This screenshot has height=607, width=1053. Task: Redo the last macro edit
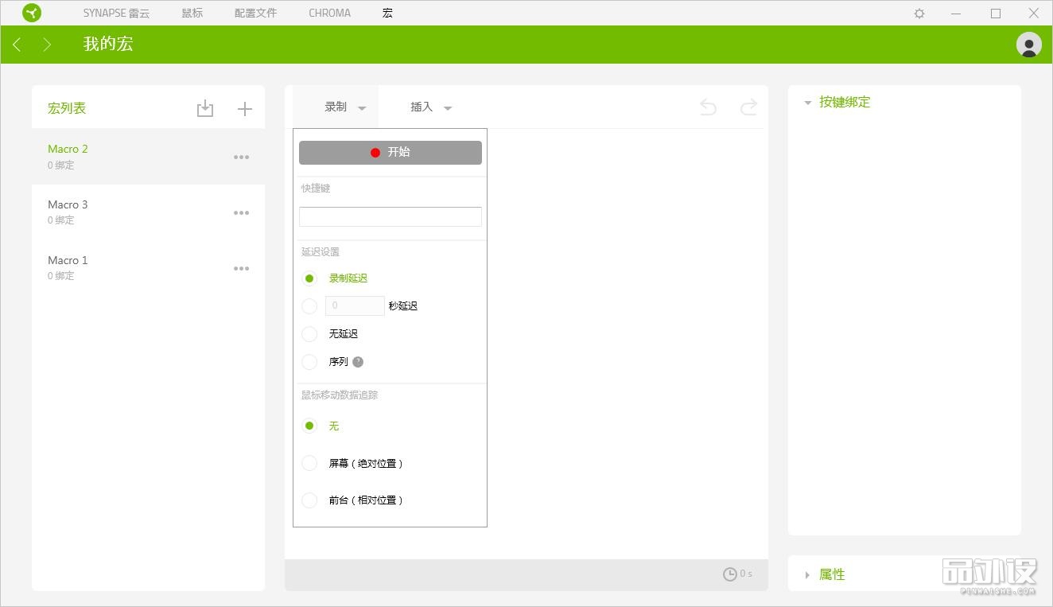click(748, 107)
